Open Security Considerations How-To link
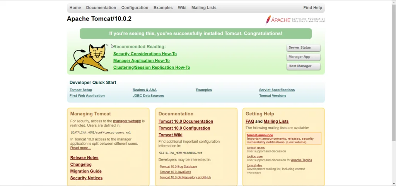 (x=145, y=54)
